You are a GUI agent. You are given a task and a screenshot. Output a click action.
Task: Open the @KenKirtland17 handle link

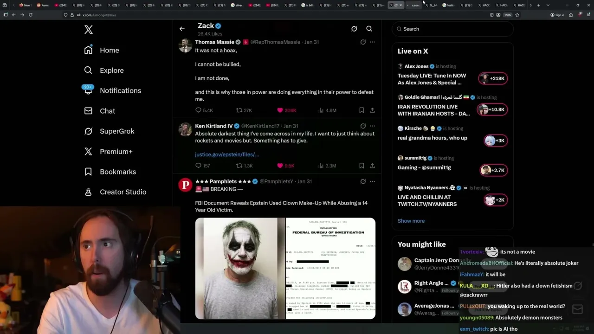[x=260, y=126]
